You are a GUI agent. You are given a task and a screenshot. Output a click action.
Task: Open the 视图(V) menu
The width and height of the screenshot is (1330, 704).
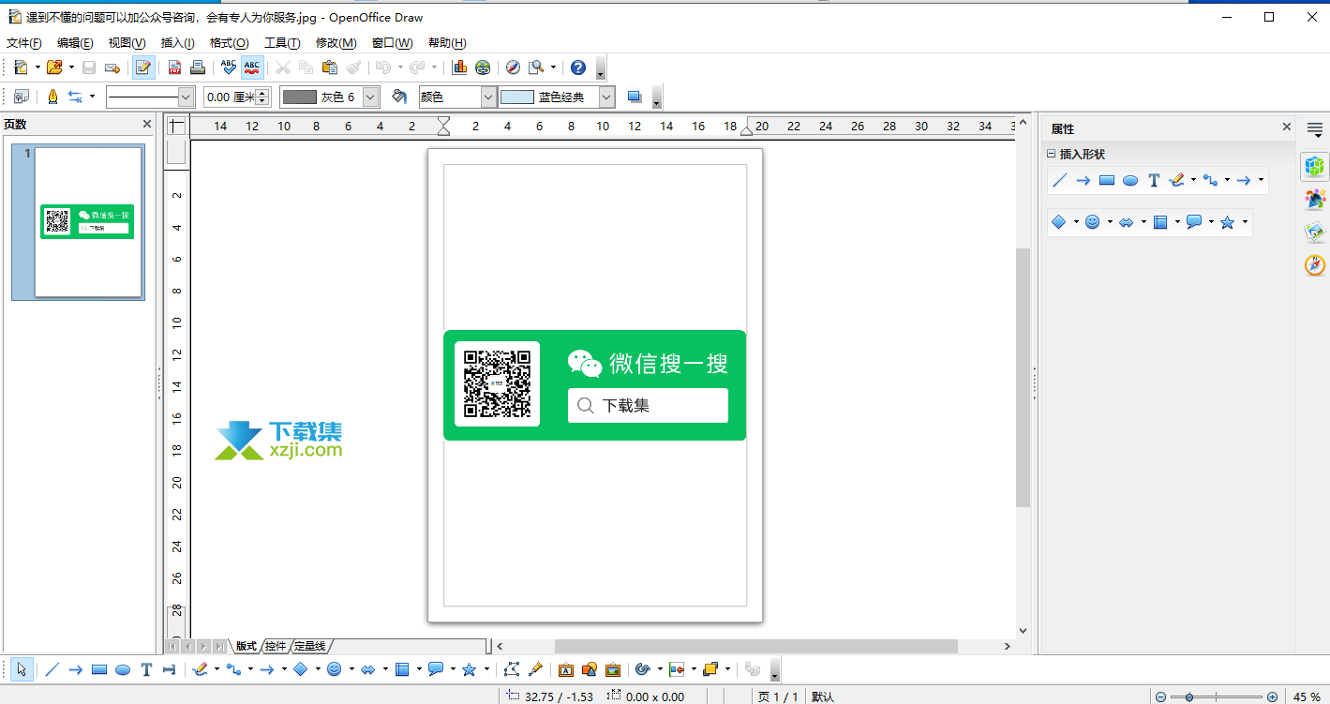127,43
